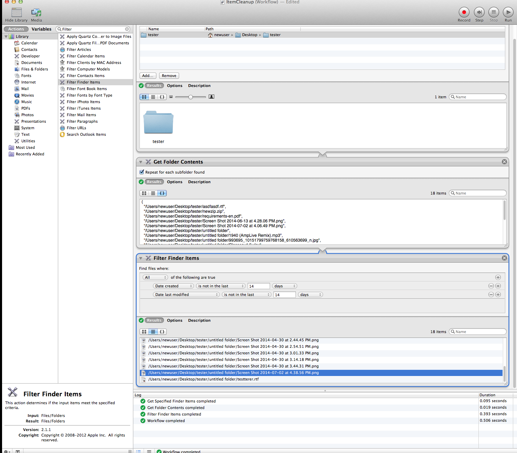Select Music category in library

27,102
